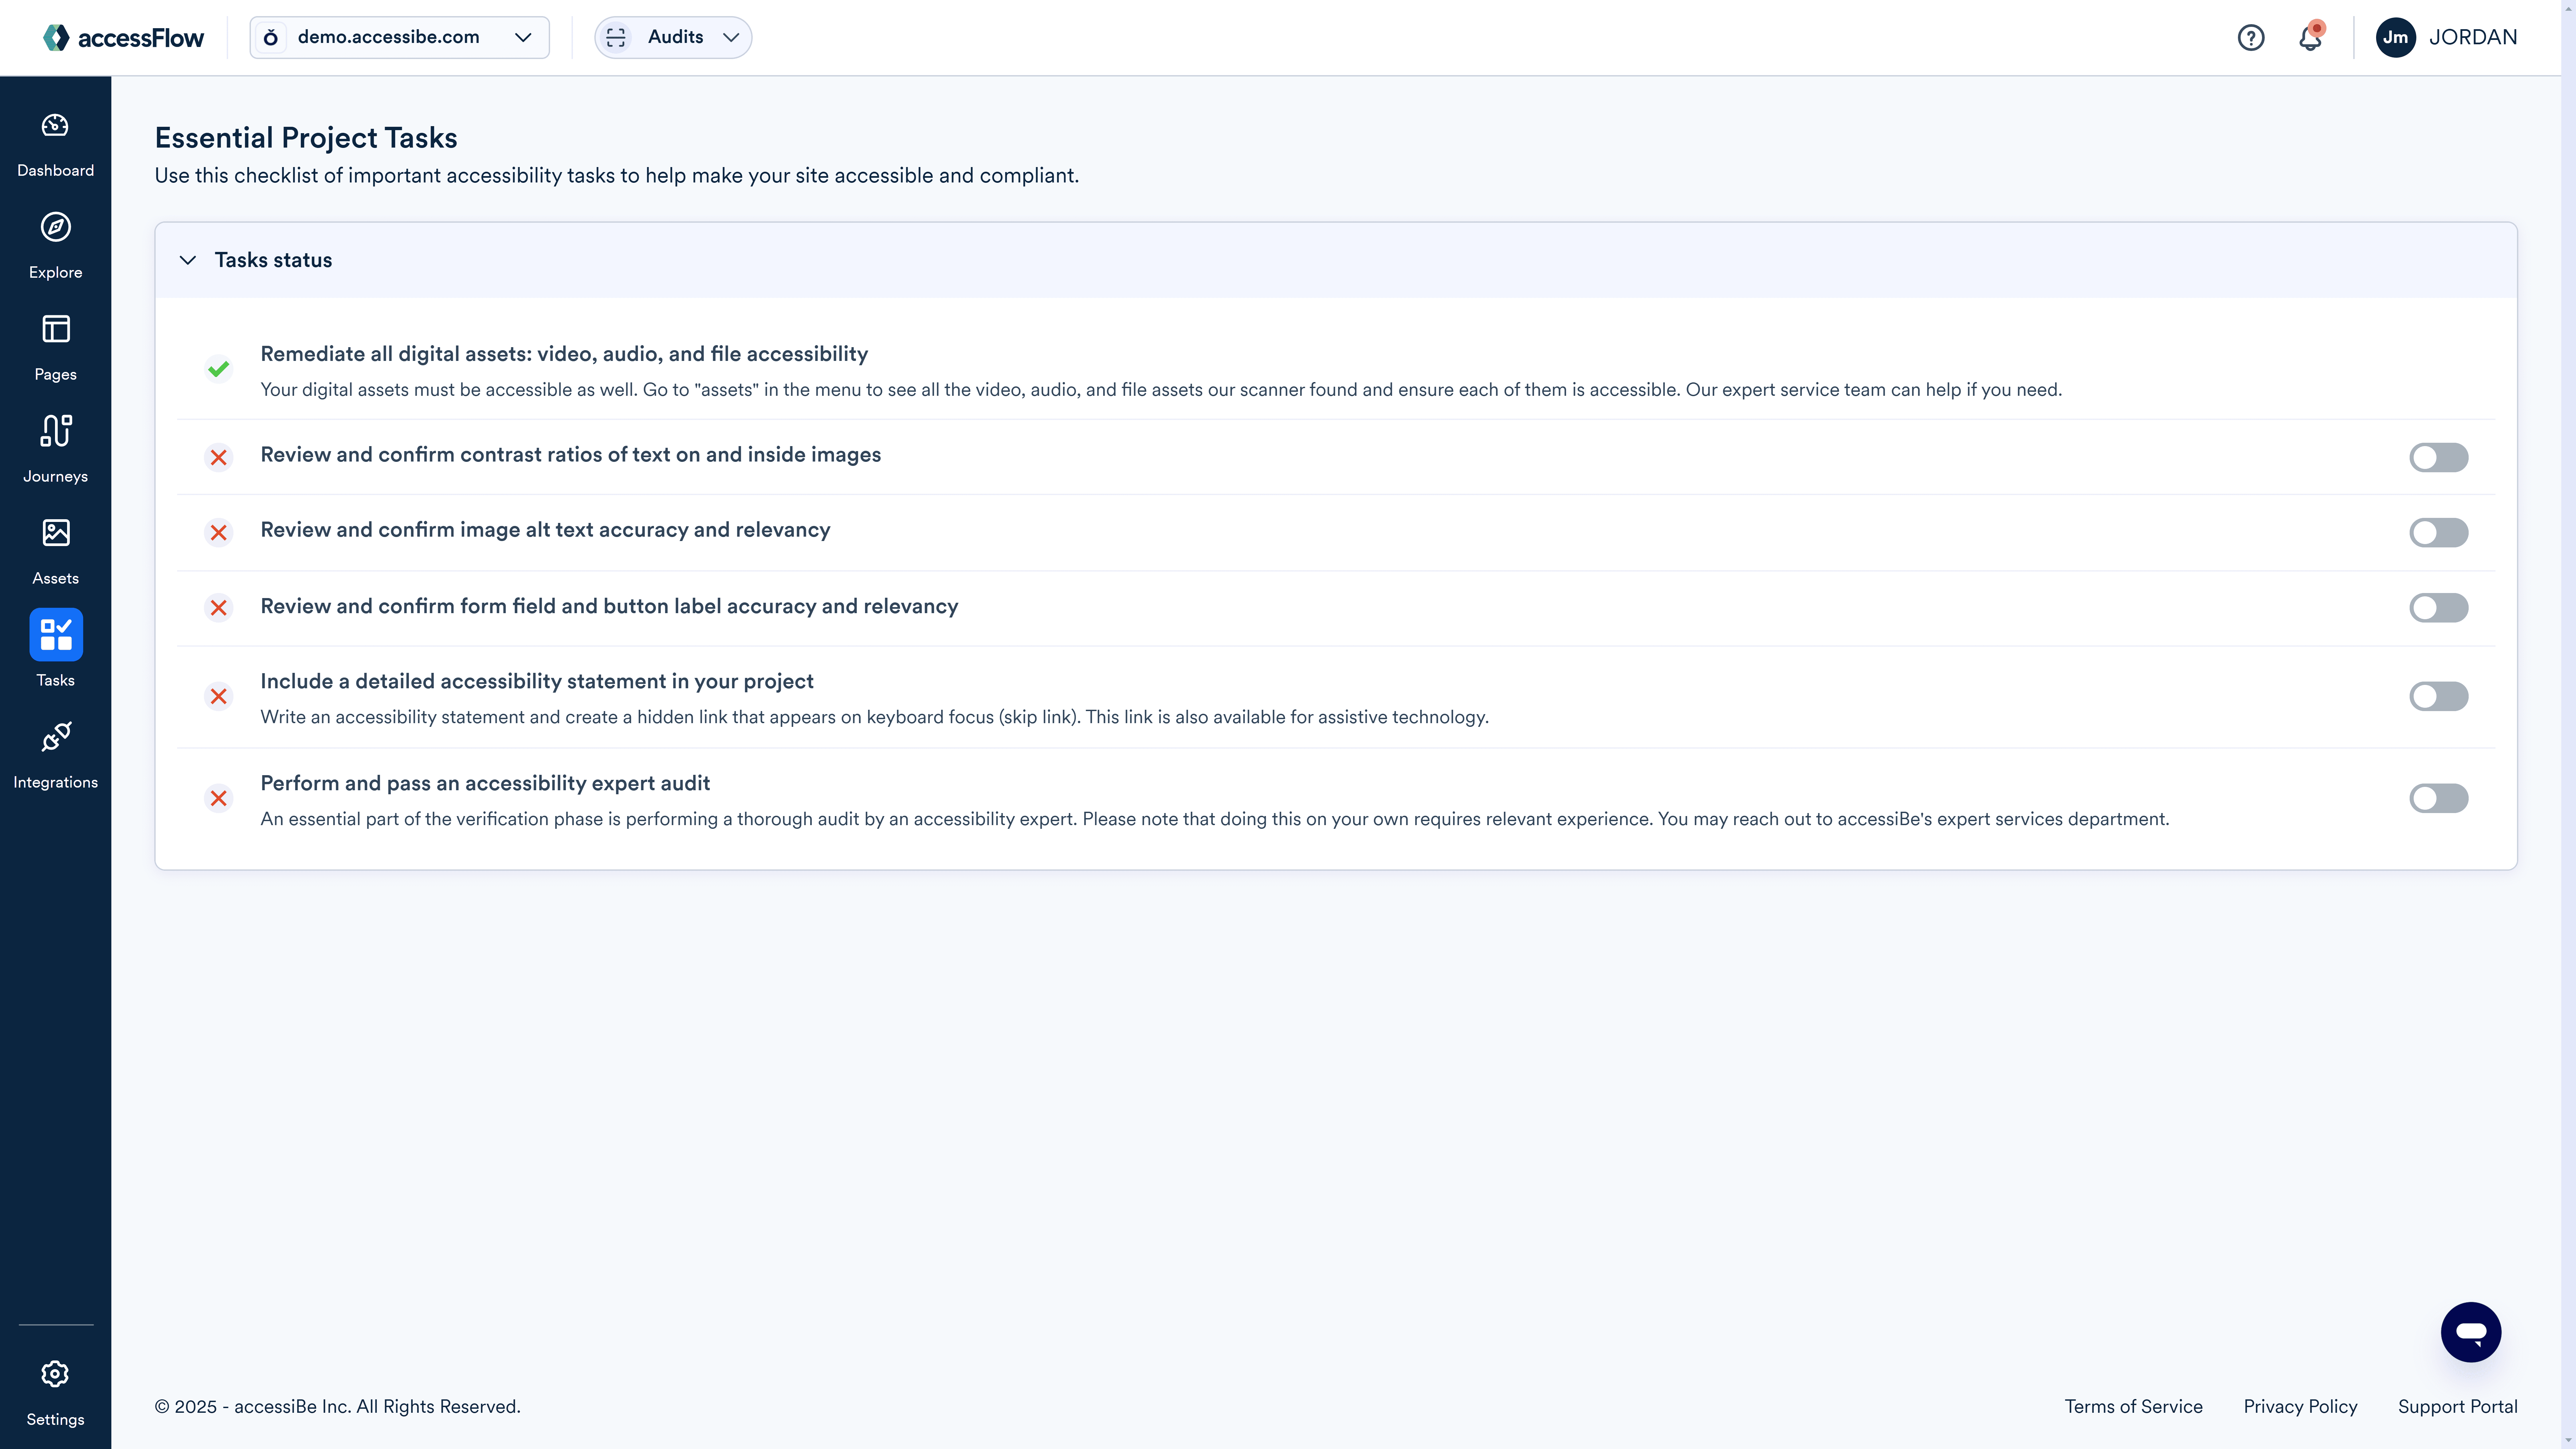Open the chat support bubble
2576x1449 pixels.
pyautogui.click(x=2471, y=1332)
